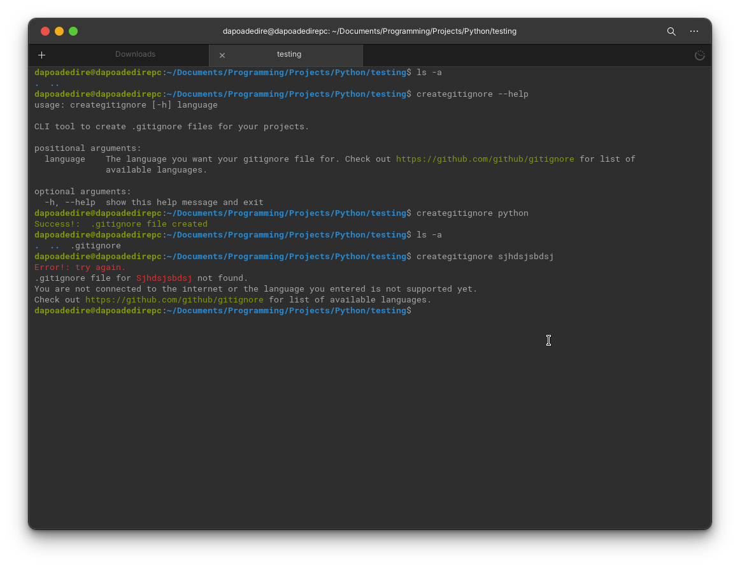
Task: Open the gitignore GitHub link in help text
Action: click(485, 159)
